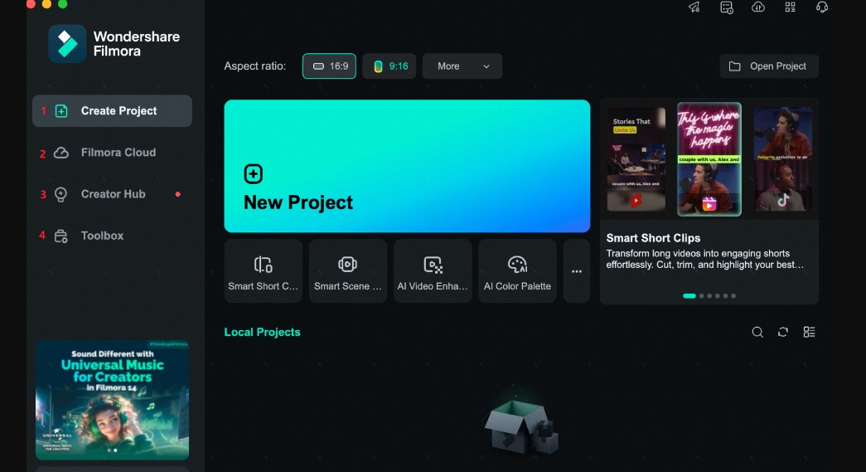Switch to the 9:16 aspect ratio
866x472 pixels.
389,66
